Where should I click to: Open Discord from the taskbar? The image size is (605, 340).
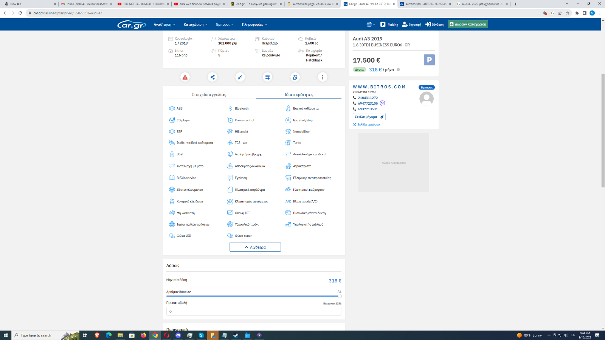pyautogui.click(x=178, y=335)
